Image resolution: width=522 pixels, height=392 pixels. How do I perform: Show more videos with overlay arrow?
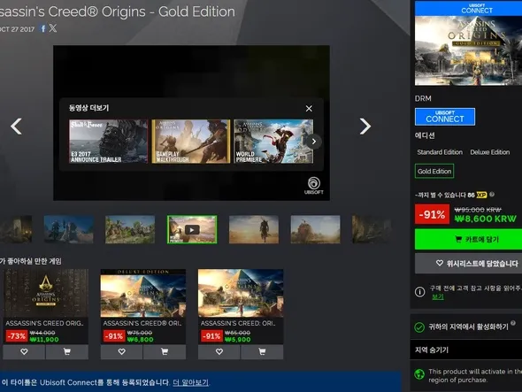click(313, 142)
